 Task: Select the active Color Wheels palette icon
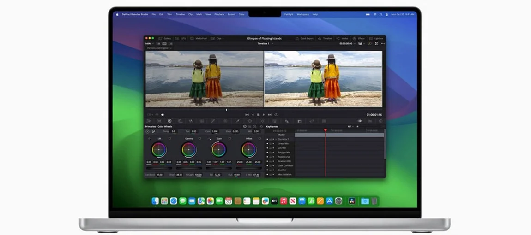coord(169,121)
